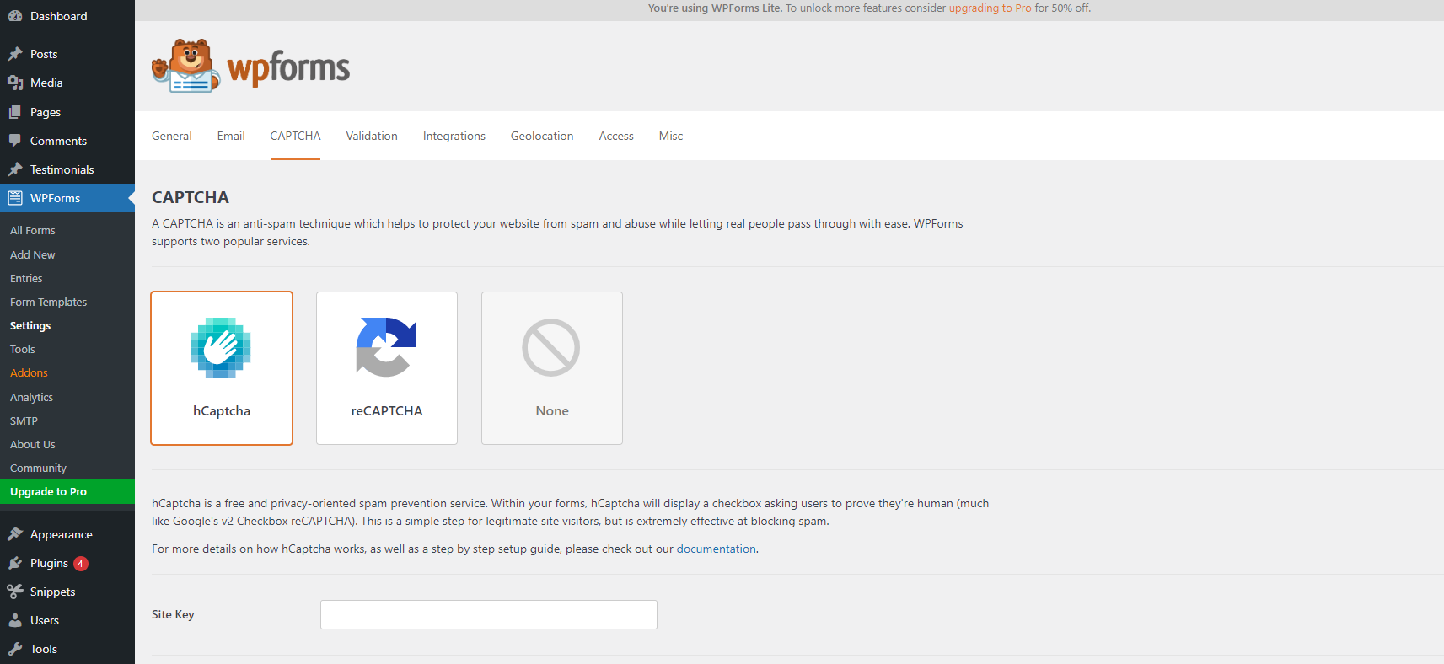Open the SMTP submenu item
The width and height of the screenshot is (1444, 664).
[x=24, y=420]
